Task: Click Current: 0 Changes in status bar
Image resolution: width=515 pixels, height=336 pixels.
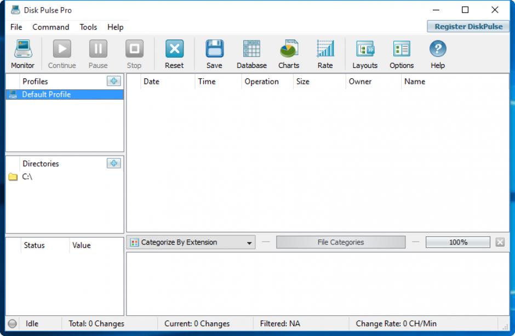Action: point(197,324)
